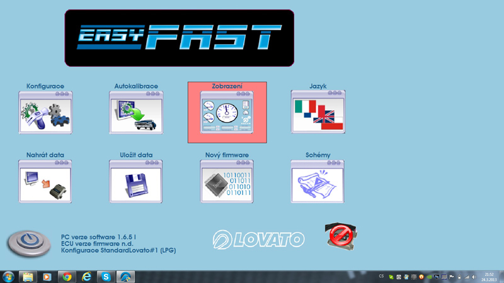Click the Nahrát data label

coord(45,155)
